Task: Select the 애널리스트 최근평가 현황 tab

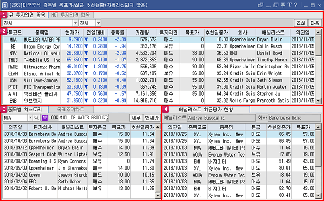Action: point(206,110)
